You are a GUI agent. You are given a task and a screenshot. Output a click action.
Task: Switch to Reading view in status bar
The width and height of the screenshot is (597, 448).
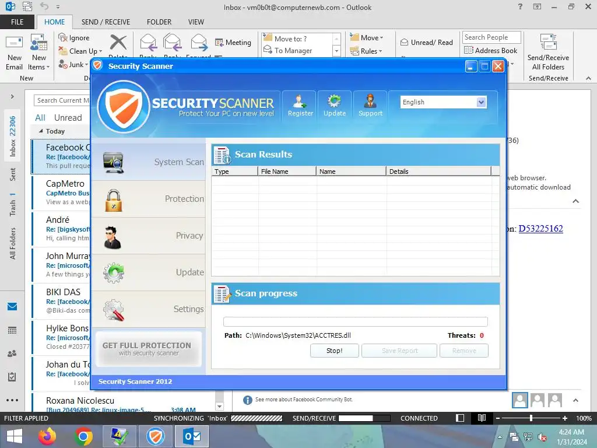(x=482, y=418)
